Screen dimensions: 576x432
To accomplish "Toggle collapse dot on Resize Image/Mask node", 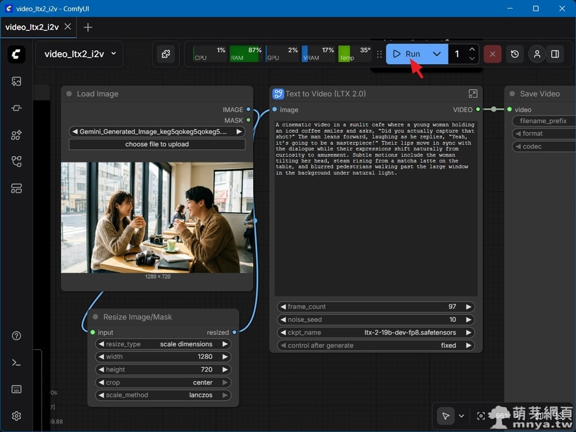I will (x=96, y=317).
